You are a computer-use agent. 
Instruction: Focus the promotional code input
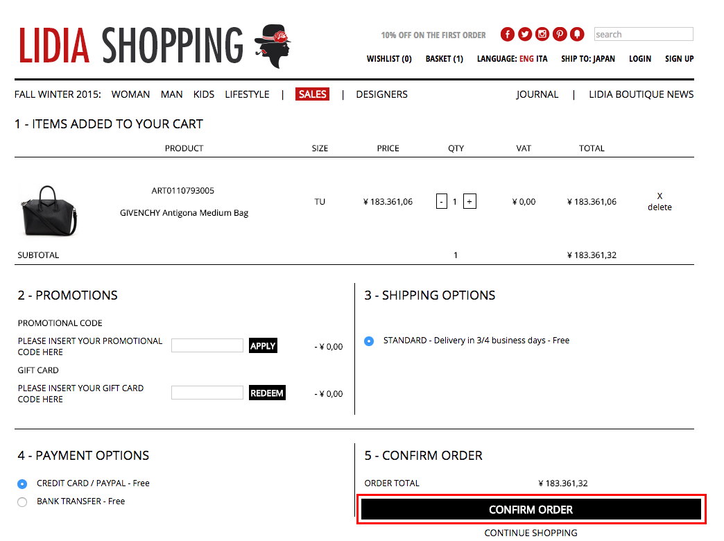(x=207, y=345)
